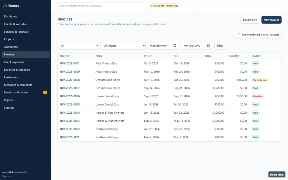
Task: Open Freelancers section
Action: coord(26,77)
